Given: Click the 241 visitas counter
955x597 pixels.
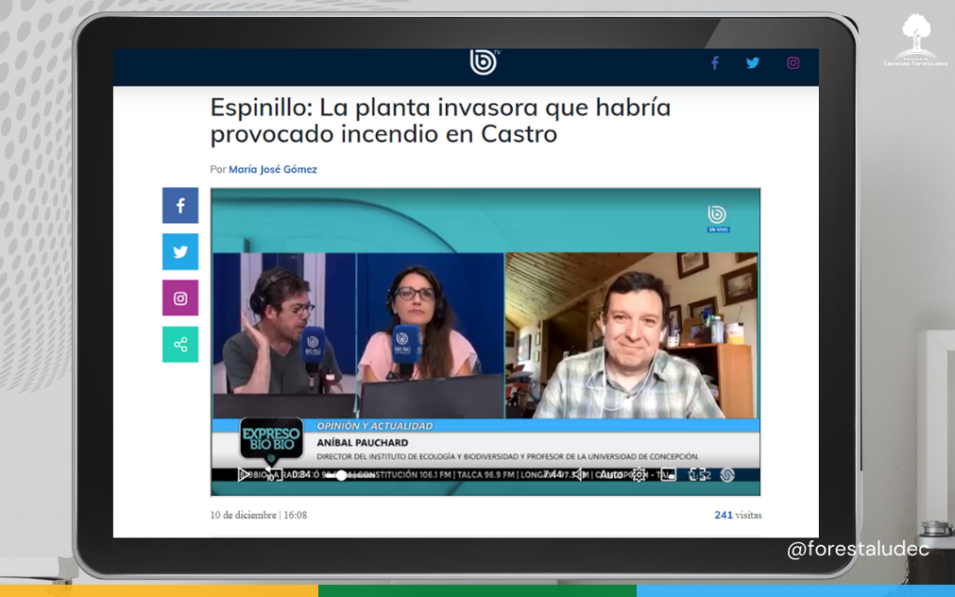Looking at the screenshot, I should click(x=738, y=515).
